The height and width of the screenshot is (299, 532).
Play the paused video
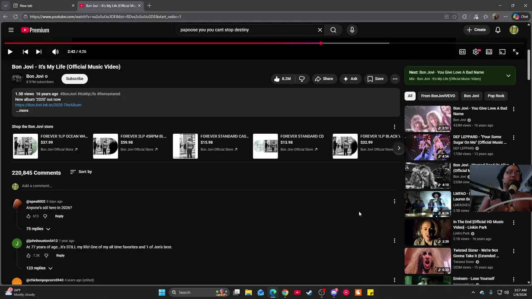(10, 52)
